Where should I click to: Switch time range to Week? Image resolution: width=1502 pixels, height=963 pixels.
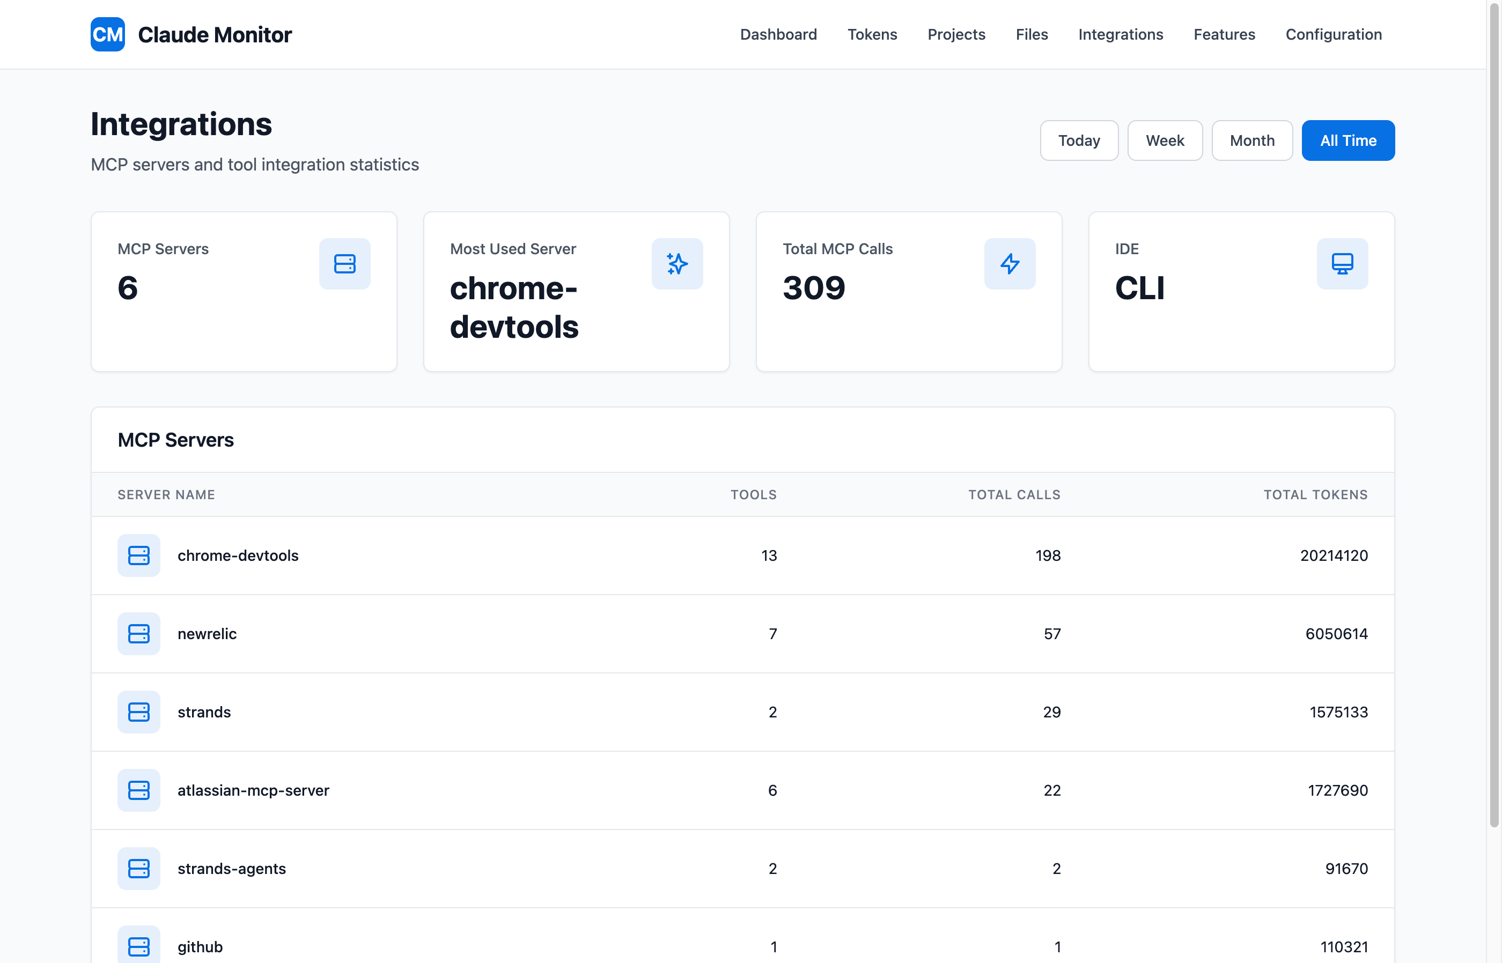point(1164,140)
